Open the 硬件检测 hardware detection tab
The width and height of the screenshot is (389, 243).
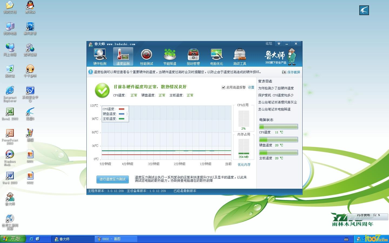pos(100,57)
